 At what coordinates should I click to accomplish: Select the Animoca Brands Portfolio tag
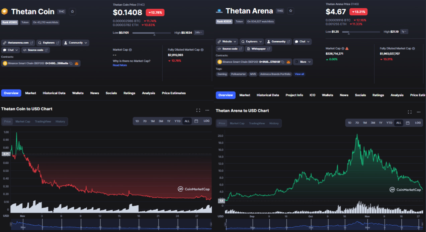point(275,74)
